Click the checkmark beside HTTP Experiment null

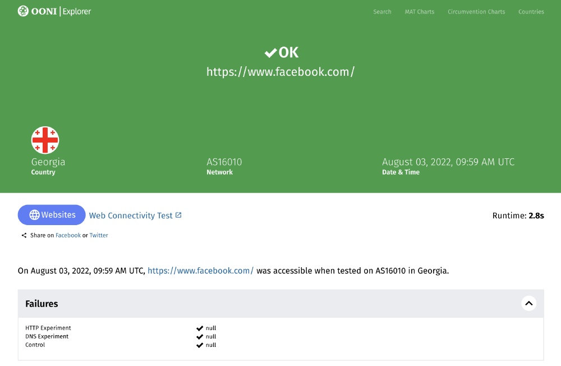click(199, 328)
